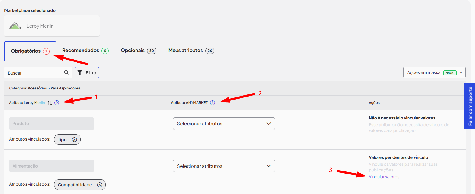Open the Falar com suporte side button
Viewport: 475px width, 194px height.
click(x=470, y=106)
